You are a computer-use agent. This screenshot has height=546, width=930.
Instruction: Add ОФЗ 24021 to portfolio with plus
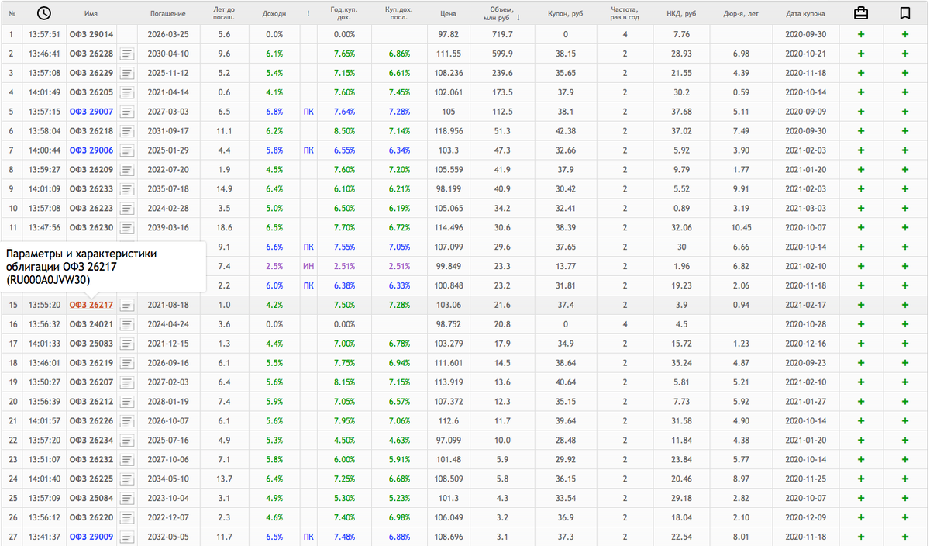pos(860,324)
